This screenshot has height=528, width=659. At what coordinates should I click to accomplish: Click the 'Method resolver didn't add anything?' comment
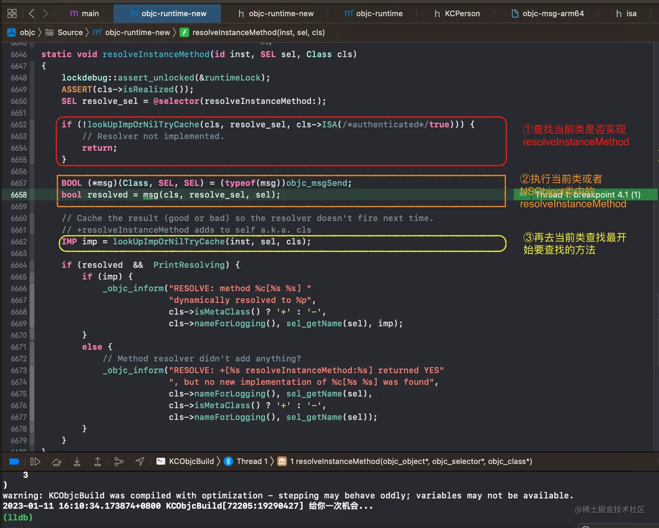(202, 359)
